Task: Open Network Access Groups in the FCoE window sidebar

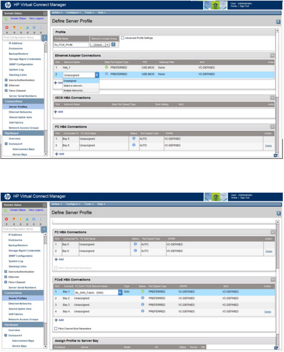Action: click(x=23, y=319)
